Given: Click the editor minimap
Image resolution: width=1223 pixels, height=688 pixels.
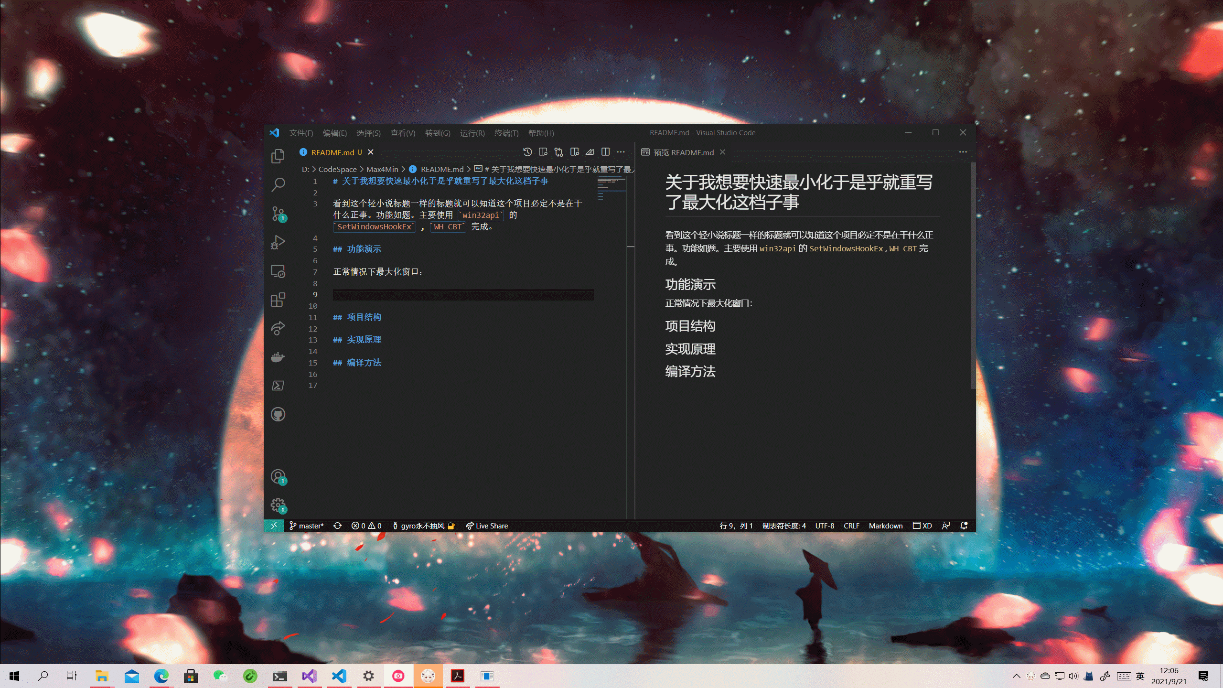Looking at the screenshot, I should coord(611,189).
